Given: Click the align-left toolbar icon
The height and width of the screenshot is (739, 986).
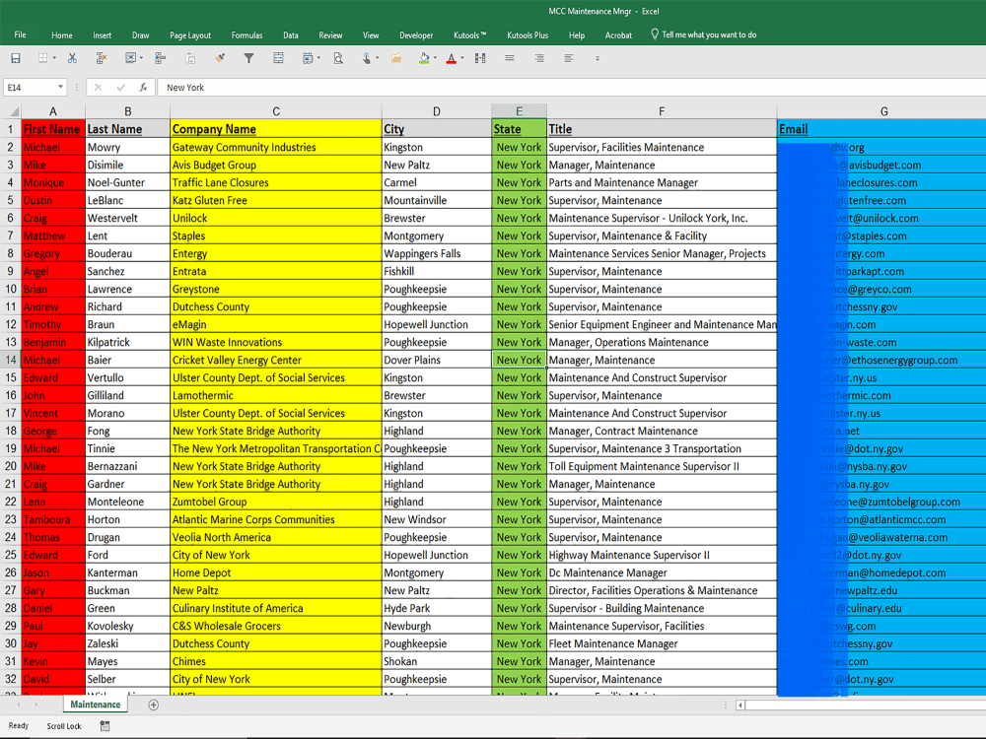Looking at the screenshot, I should pos(568,58).
